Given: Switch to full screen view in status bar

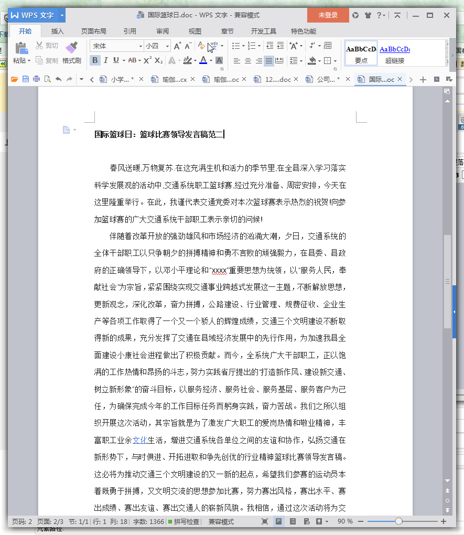Looking at the screenshot, I should tap(265, 521).
